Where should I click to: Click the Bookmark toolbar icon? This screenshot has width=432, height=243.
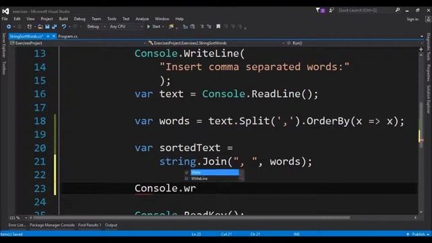pos(218,27)
